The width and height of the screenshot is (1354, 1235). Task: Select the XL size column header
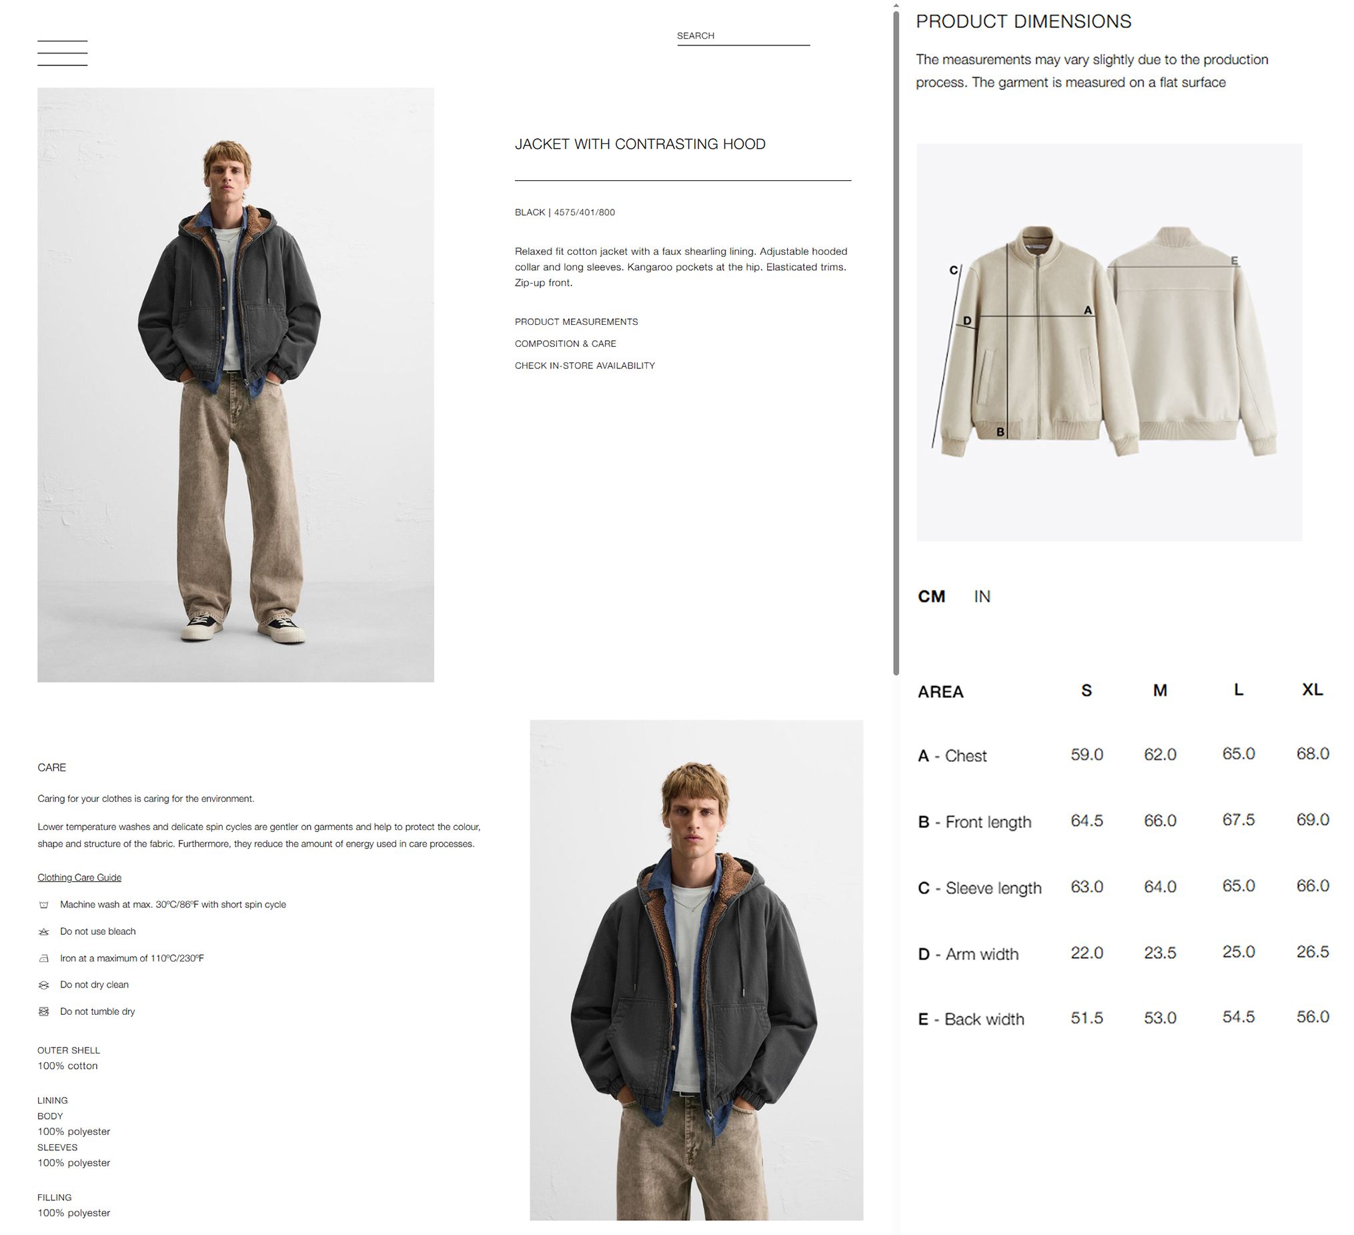[x=1313, y=689]
